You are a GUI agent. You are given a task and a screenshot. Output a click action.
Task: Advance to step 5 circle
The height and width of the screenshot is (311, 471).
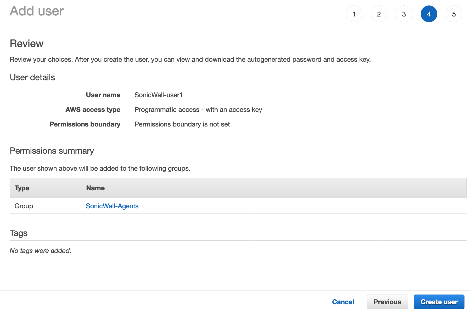pyautogui.click(x=454, y=14)
